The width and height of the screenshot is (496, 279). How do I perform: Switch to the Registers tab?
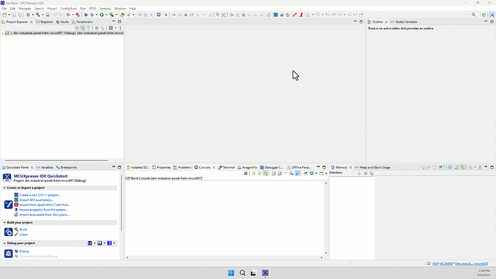[44, 22]
